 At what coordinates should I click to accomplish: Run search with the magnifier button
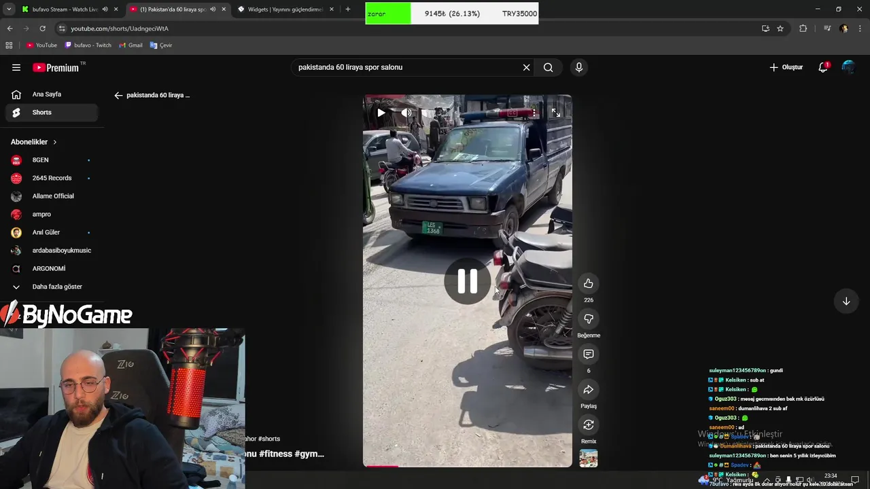pyautogui.click(x=548, y=67)
